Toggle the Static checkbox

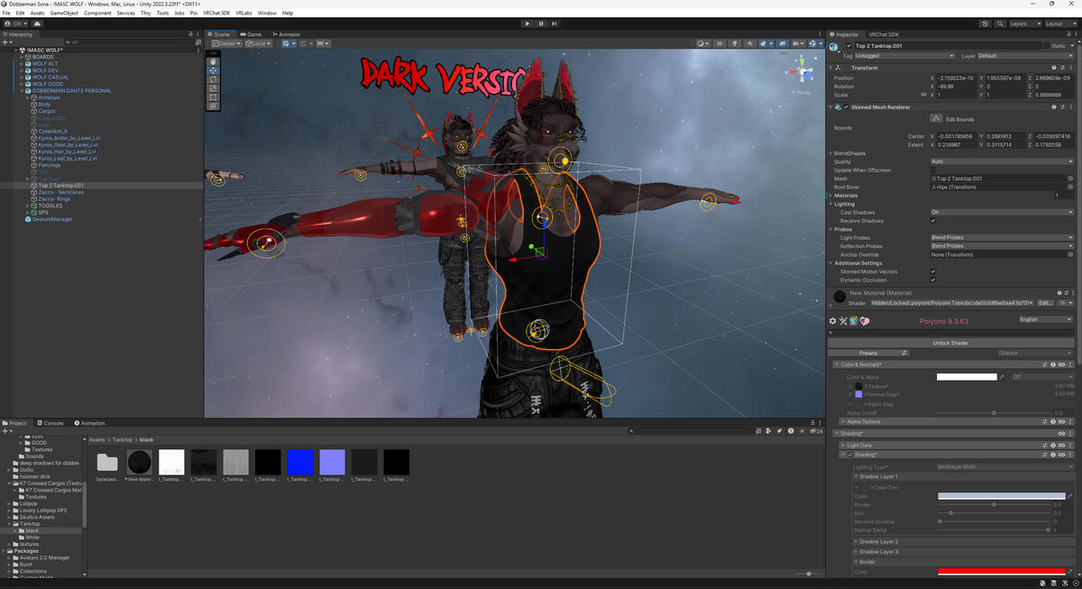1049,45
